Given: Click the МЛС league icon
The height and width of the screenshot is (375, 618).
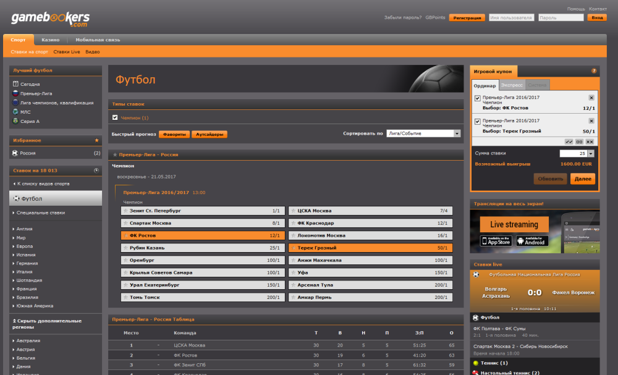Looking at the screenshot, I should click(15, 112).
